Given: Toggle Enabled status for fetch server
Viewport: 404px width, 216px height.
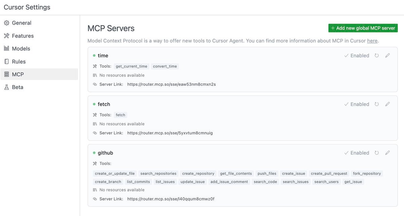Looking at the screenshot, I should pyautogui.click(x=357, y=104).
